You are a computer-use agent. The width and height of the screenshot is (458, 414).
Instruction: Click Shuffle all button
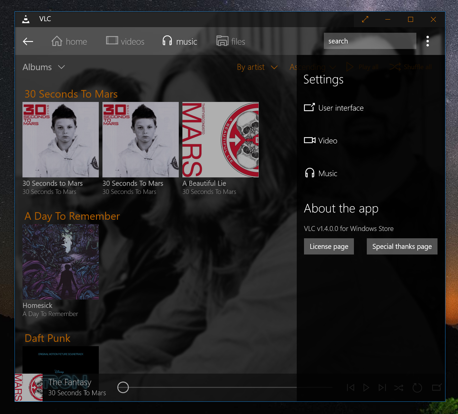click(x=410, y=67)
